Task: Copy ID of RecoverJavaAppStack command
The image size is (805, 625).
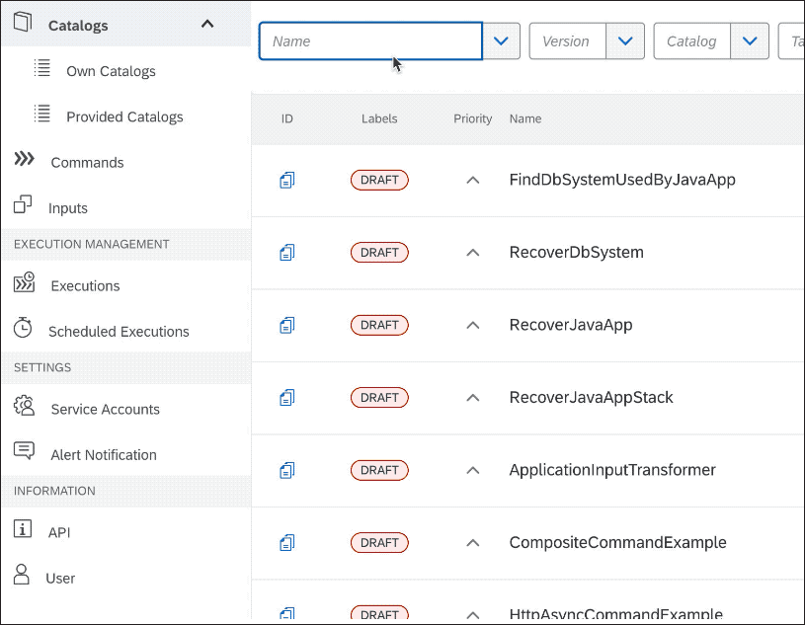Action: (287, 398)
